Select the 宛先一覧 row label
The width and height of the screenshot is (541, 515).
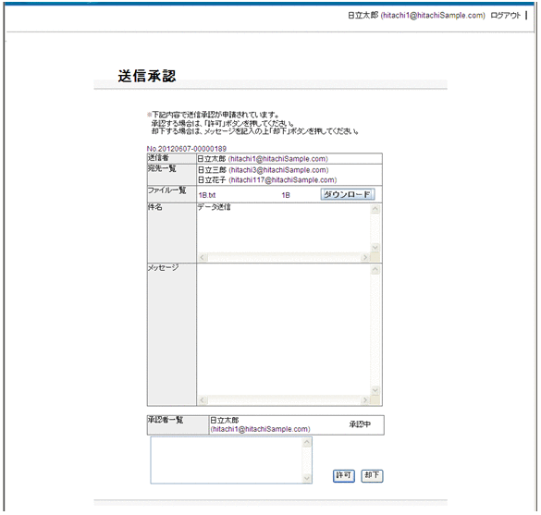pos(162,168)
